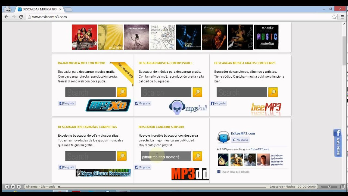This screenshot has width=348, height=196.
Task: Open the Grace Kelly album thumbnail
Action: pos(188,37)
